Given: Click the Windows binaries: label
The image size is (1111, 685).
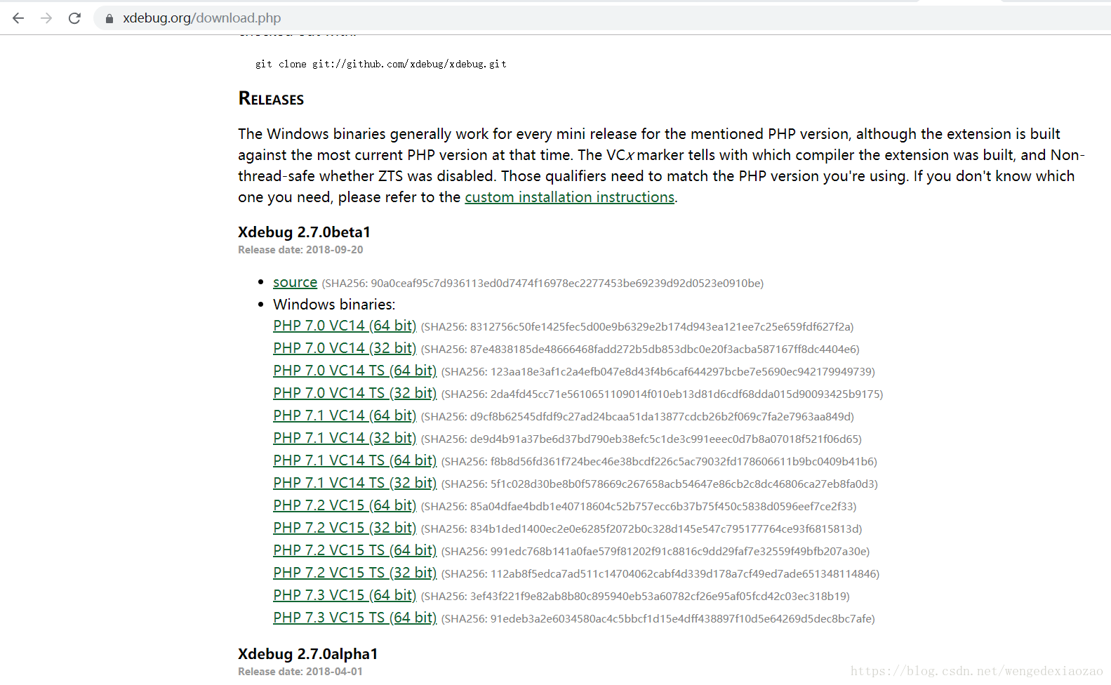Looking at the screenshot, I should (x=334, y=305).
